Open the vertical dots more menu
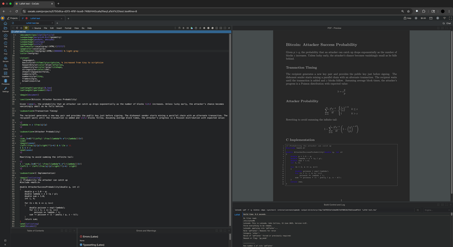The image size is (453, 247). point(175,28)
